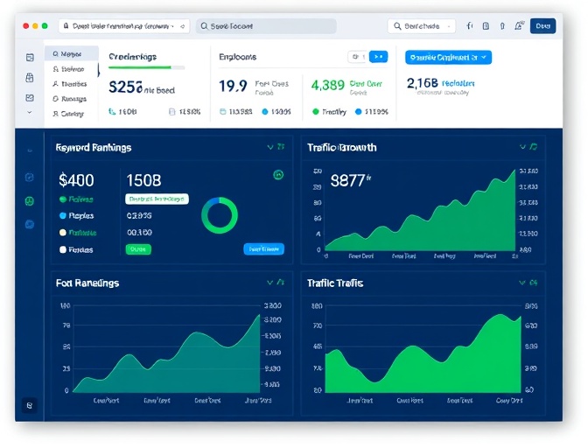588x448 pixels.
Task: Click the blue chat bubble icon in the dark sidebar
Action: pos(30,225)
